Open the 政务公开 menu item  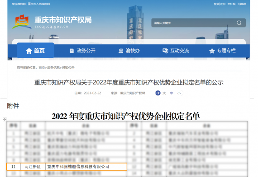pos(82,51)
